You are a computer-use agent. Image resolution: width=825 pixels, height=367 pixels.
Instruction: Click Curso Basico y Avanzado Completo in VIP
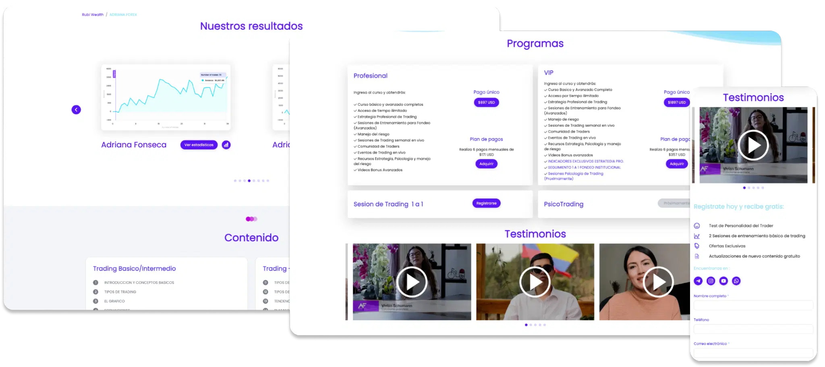[580, 90]
